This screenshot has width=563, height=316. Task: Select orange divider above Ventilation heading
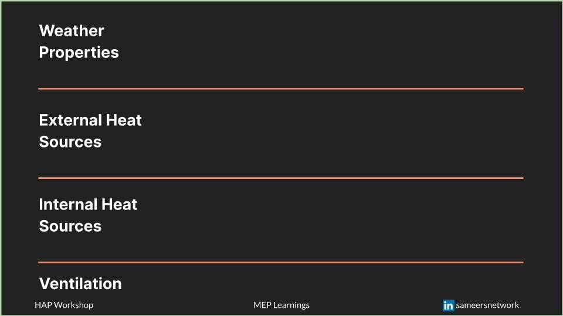click(x=281, y=262)
